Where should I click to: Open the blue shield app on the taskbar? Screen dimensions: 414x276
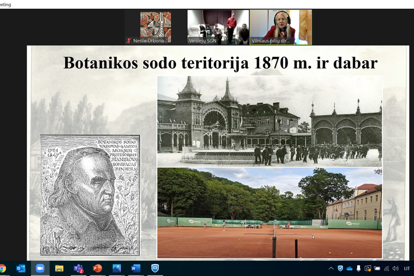(x=155, y=269)
